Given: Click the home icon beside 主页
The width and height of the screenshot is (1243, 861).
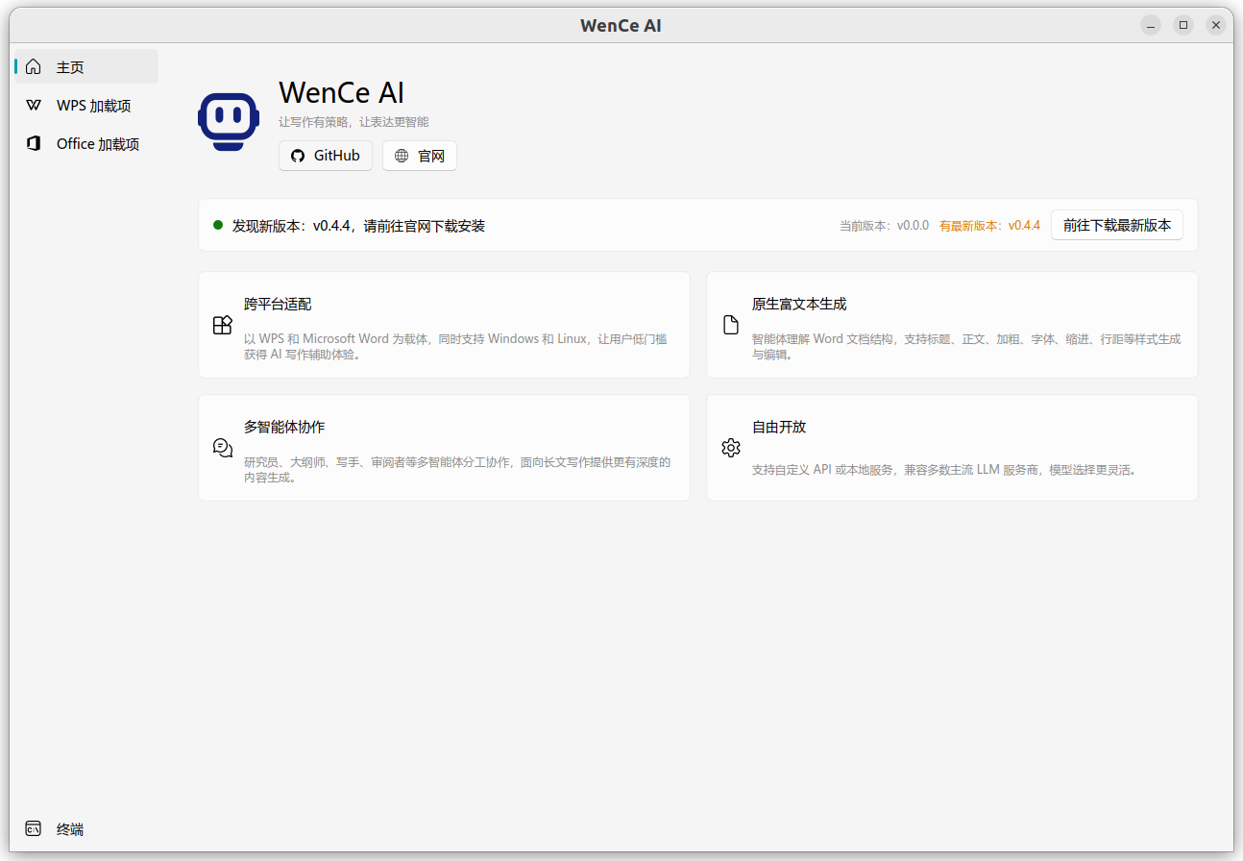Looking at the screenshot, I should tap(34, 67).
